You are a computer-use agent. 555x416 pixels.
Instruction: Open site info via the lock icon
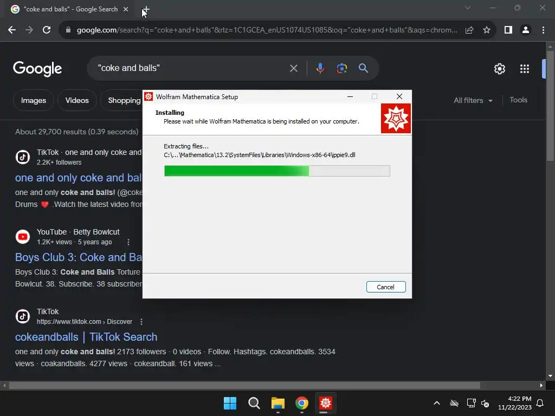point(68,30)
